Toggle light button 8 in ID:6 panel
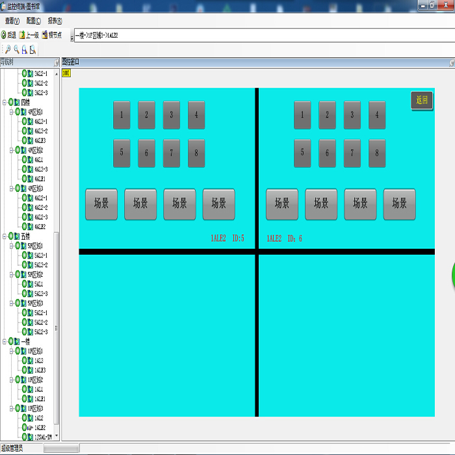The height and width of the screenshot is (455, 455). click(377, 153)
